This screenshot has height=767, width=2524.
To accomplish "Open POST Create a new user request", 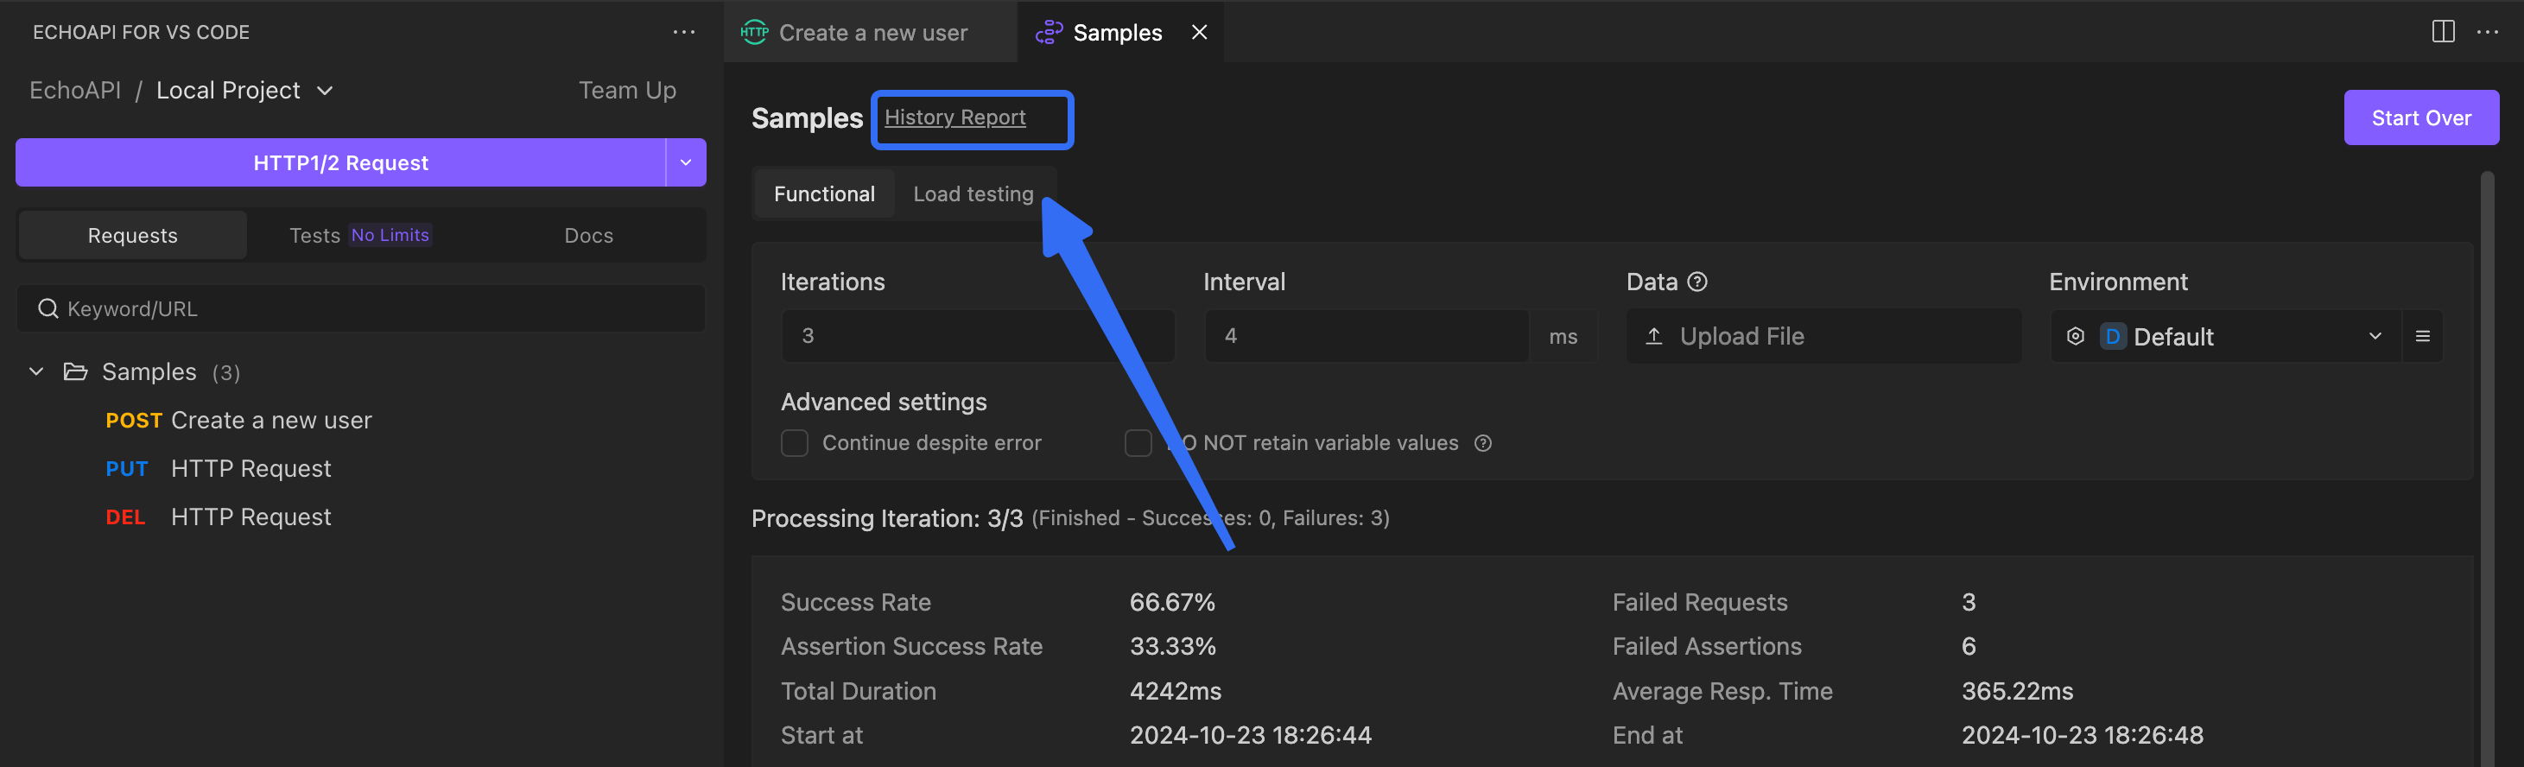I will [239, 421].
